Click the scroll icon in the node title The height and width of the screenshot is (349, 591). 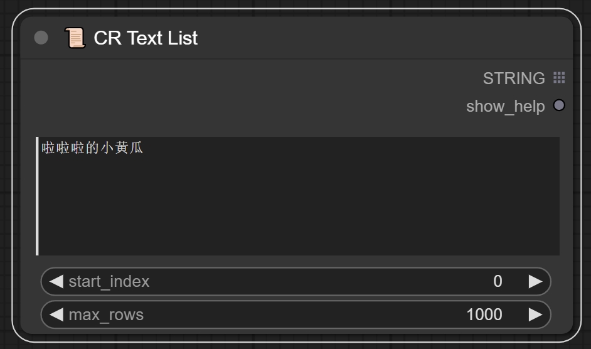[x=75, y=38]
